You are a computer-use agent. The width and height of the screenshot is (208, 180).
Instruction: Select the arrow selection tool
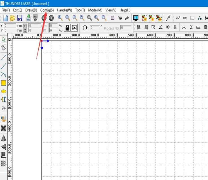click(x=3, y=39)
